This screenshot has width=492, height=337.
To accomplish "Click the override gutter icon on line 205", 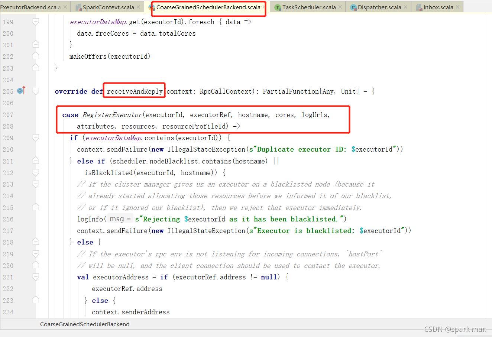I will click(x=22, y=90).
